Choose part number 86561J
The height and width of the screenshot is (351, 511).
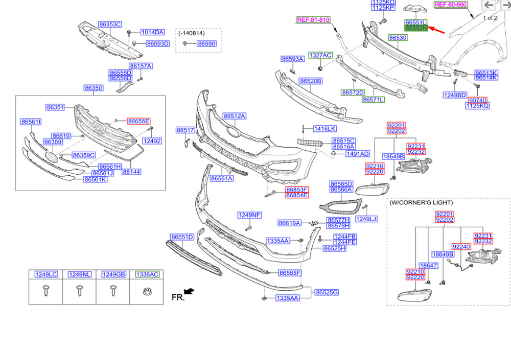tap(102, 173)
